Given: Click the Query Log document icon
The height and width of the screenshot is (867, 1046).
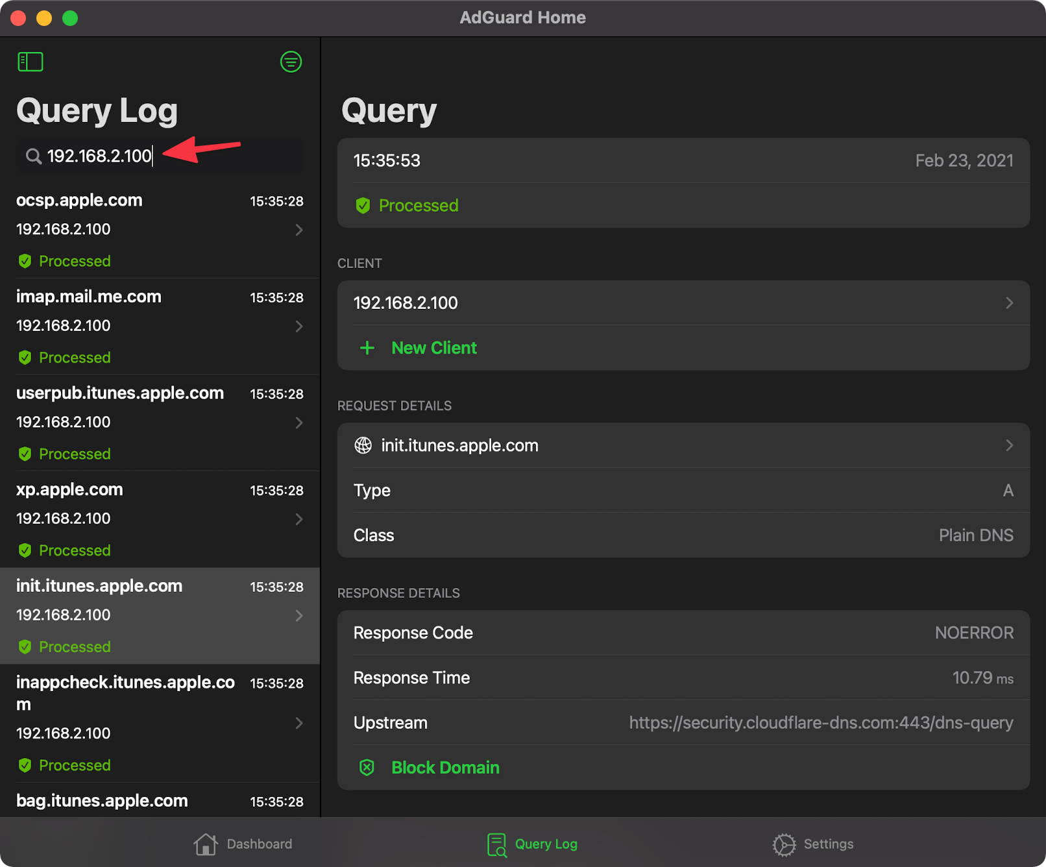Looking at the screenshot, I should pos(496,844).
